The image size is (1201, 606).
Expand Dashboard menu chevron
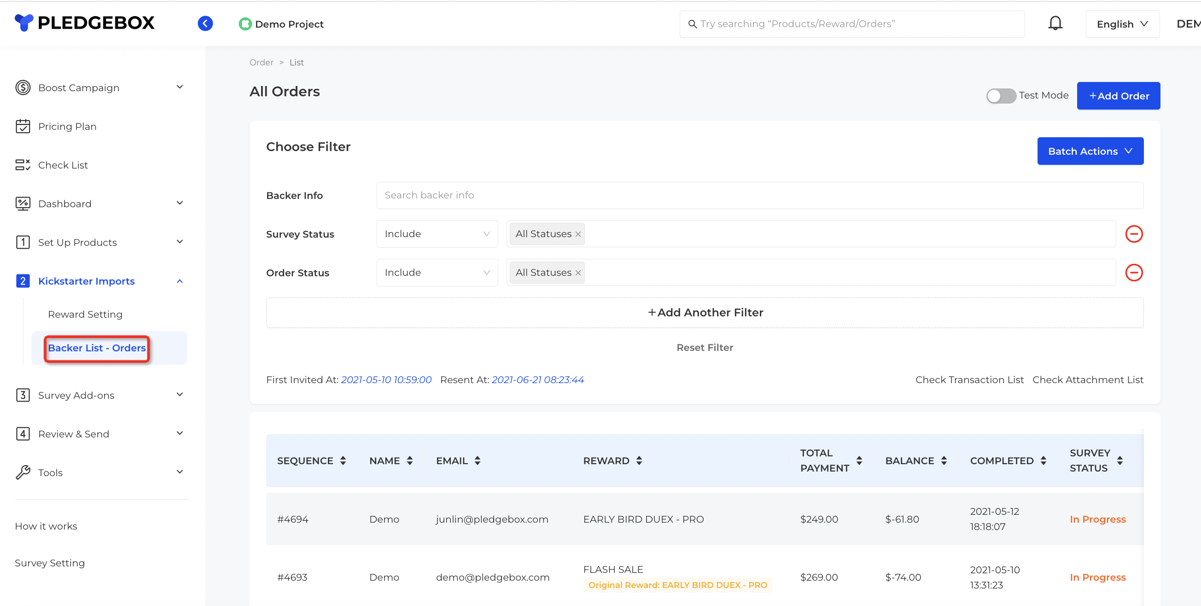click(x=180, y=203)
